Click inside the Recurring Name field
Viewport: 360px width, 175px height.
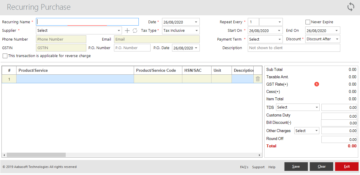click(87, 21)
